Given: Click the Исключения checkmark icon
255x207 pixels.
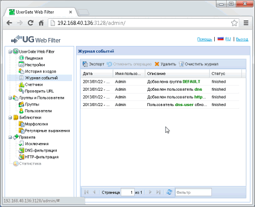Looking at the screenshot, I should 22,143.
